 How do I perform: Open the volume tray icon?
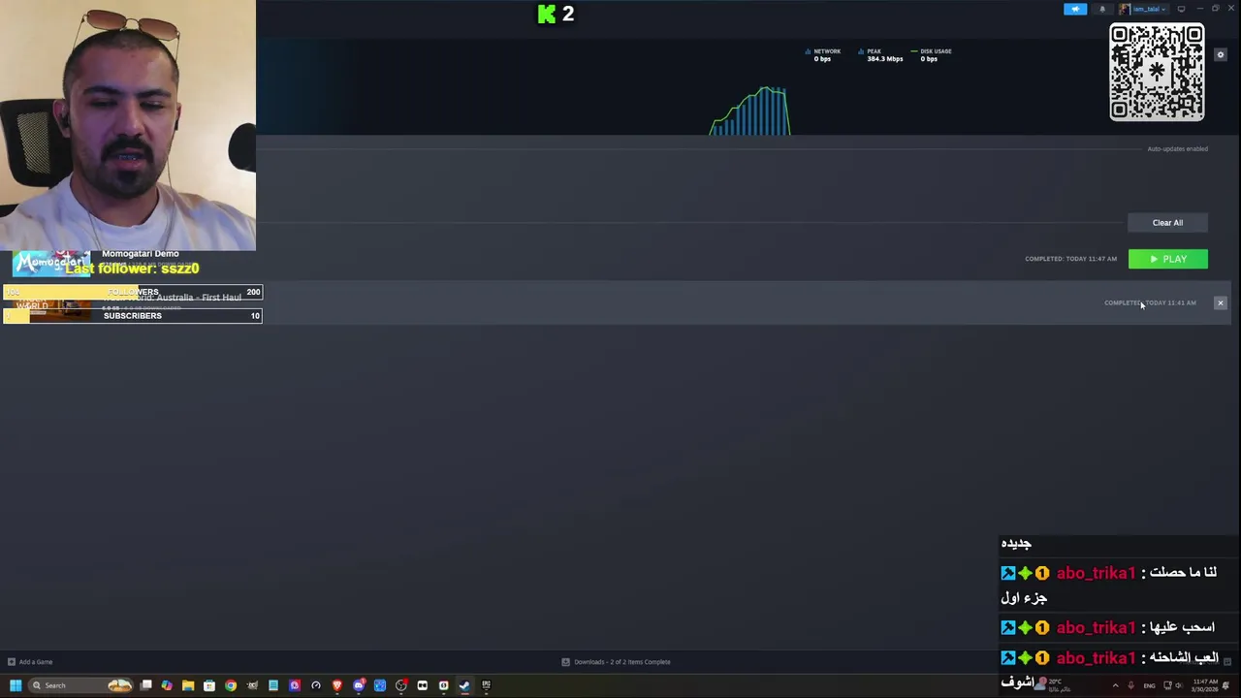(x=1179, y=685)
